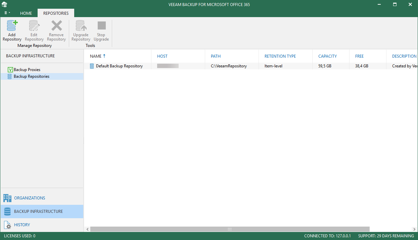The width and height of the screenshot is (418, 240).
Task: Select the Repositories ribbon tab
Action: click(x=56, y=13)
